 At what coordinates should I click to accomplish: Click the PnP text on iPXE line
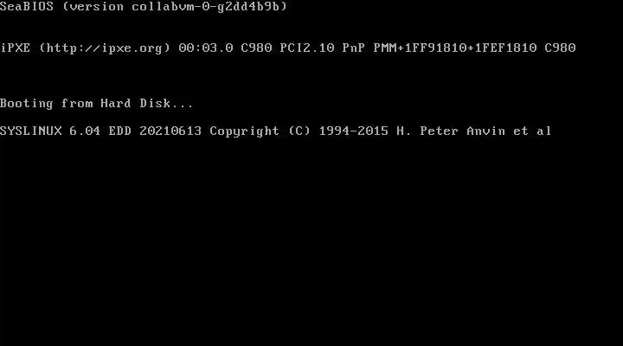pyautogui.click(x=354, y=48)
